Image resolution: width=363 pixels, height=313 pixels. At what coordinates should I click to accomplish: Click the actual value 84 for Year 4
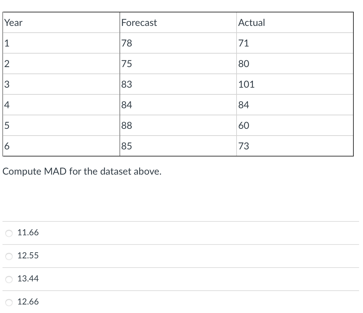click(244, 105)
